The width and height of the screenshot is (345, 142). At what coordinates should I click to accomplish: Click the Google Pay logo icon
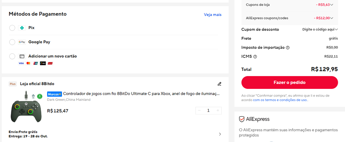pos(22,42)
